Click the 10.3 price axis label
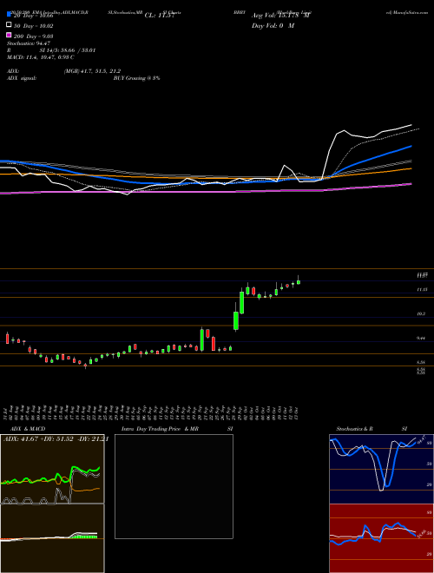Viewport: 434px width, 573px height. [421, 314]
